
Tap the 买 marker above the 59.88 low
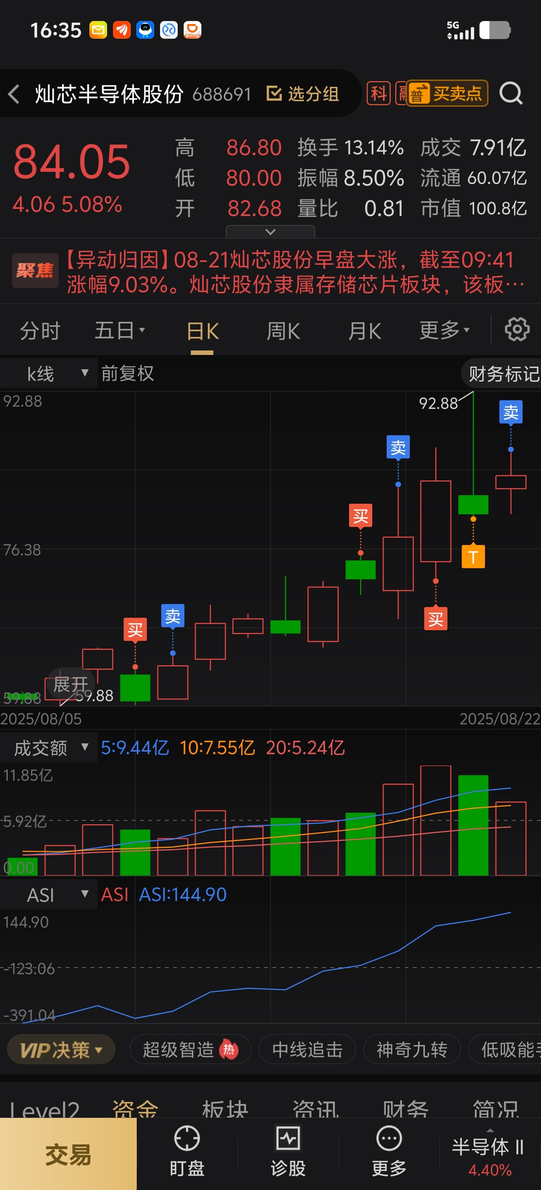[135, 629]
